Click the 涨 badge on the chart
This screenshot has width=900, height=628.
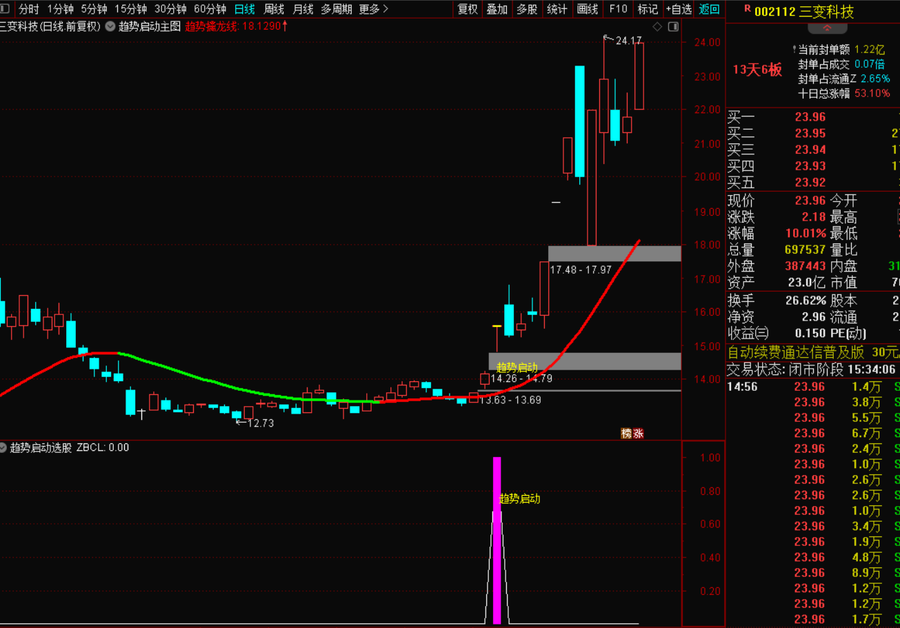tap(638, 434)
